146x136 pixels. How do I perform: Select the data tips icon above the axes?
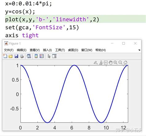106,62
